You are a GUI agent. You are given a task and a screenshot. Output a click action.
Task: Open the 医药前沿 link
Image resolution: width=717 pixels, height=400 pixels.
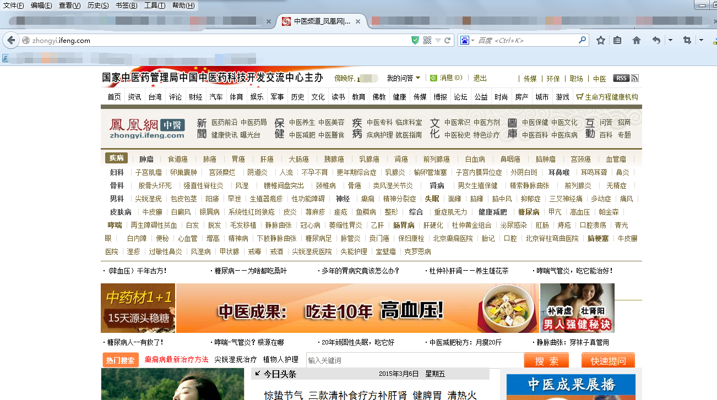[x=225, y=122]
